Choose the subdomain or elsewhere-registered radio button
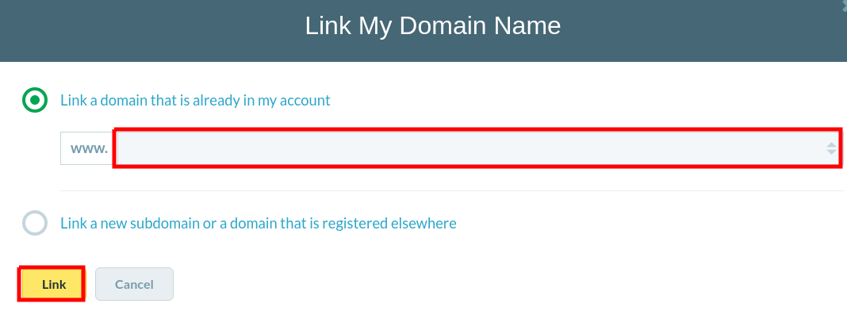 (35, 223)
